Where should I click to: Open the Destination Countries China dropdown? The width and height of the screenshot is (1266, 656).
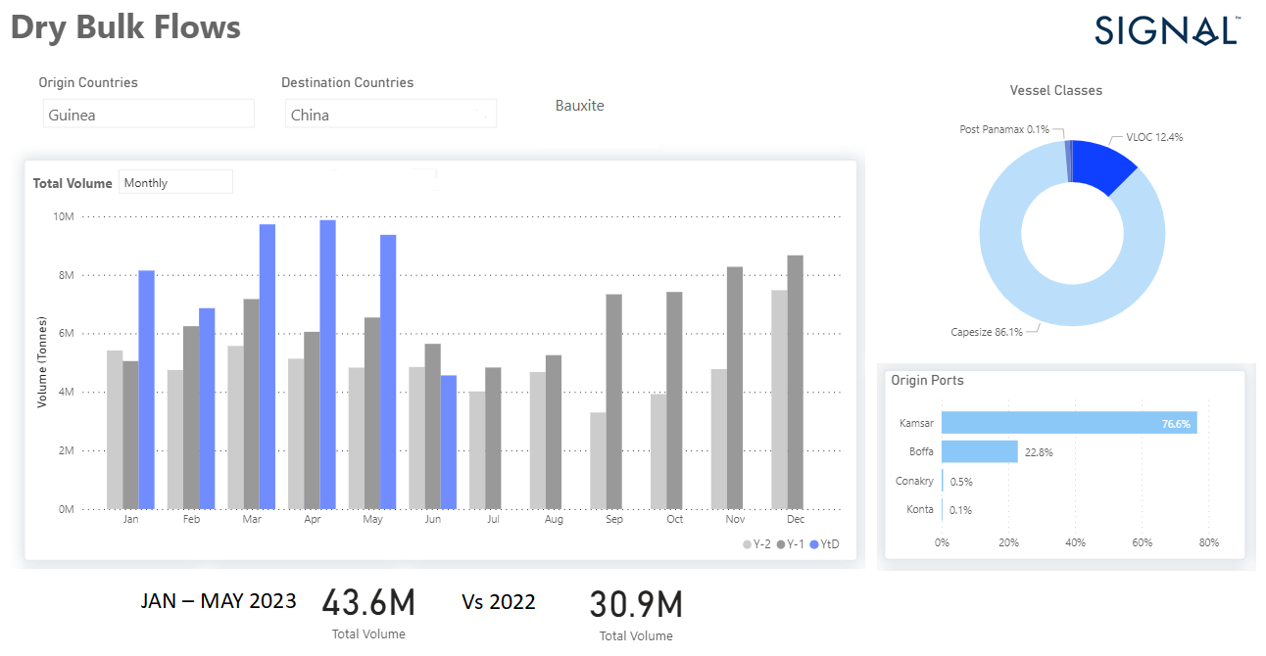click(390, 115)
